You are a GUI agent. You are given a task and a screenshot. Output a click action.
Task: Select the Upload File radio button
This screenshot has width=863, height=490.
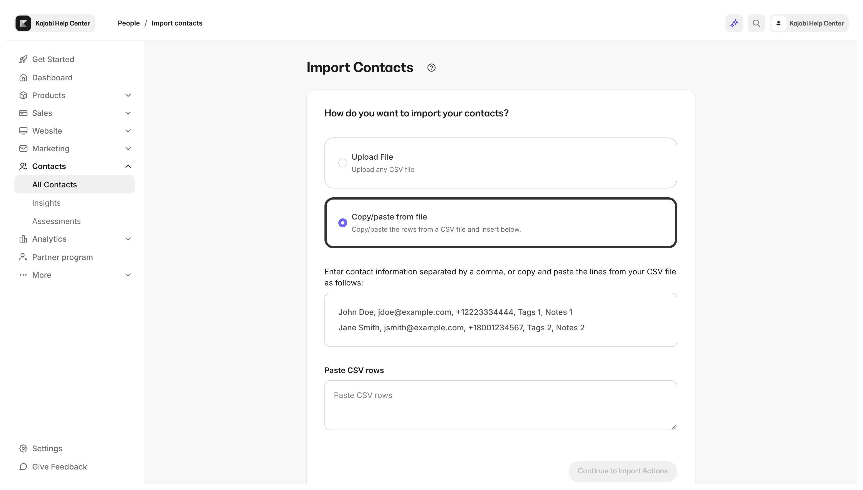point(342,163)
